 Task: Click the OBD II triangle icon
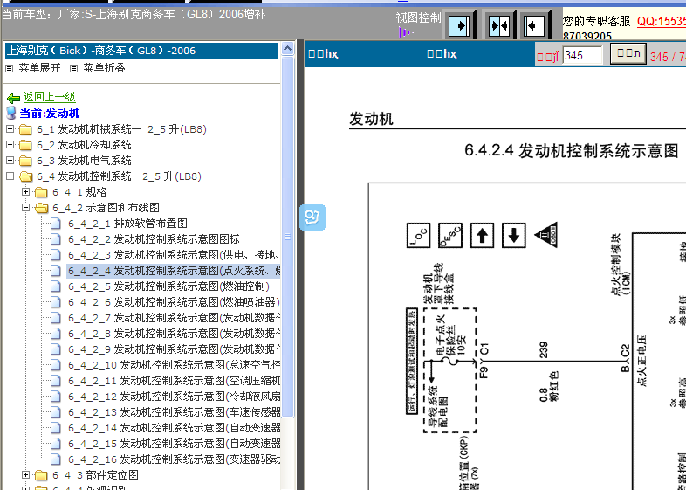pyautogui.click(x=547, y=235)
